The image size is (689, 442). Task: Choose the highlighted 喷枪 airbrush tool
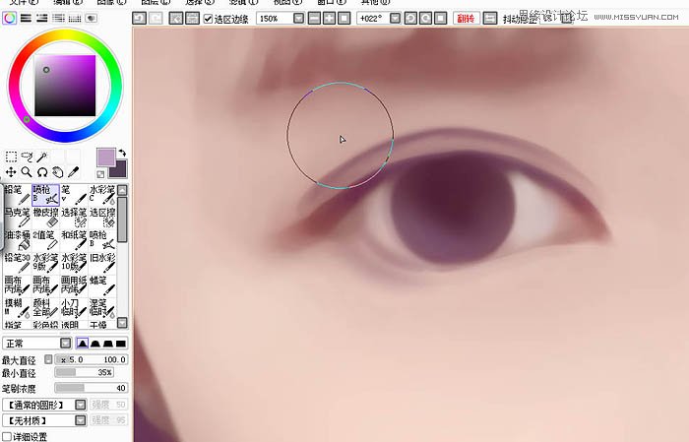pos(45,195)
